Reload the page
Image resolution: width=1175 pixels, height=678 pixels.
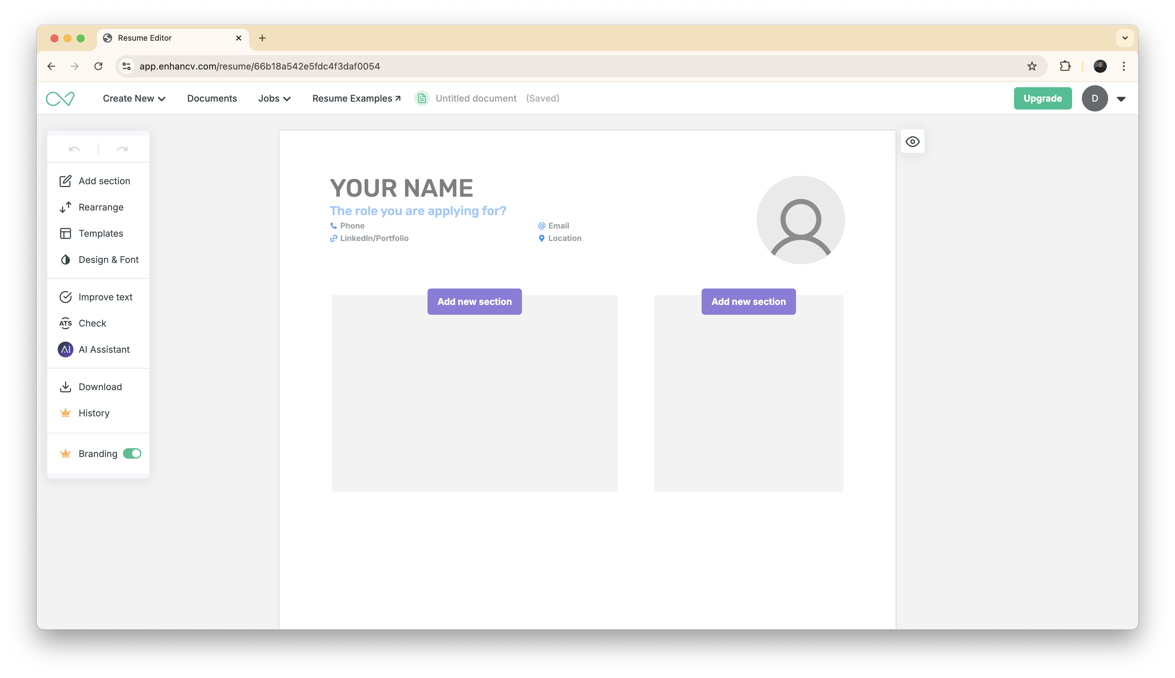coord(98,66)
